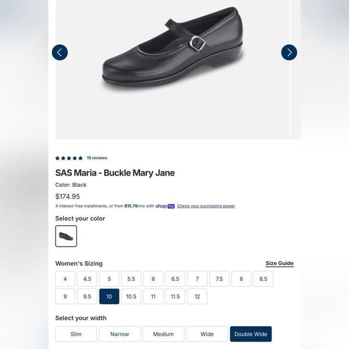Image resolution: width=349 pixels, height=349 pixels.
Task: Choose the Slim width option
Action: 76,334
